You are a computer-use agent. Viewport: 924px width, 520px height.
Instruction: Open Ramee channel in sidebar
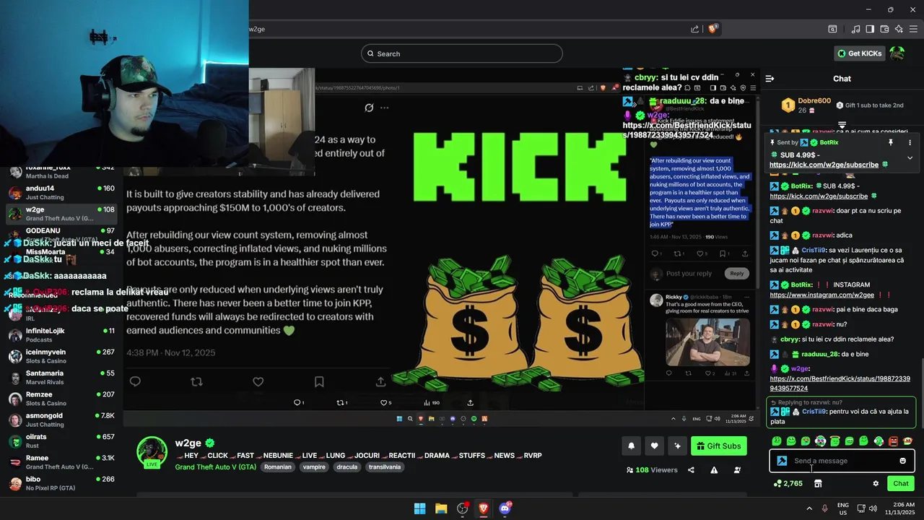(x=62, y=462)
